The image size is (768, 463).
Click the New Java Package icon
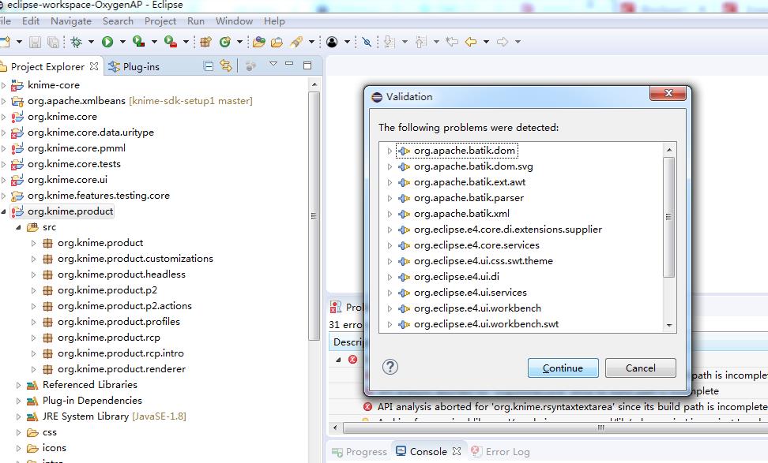click(205, 42)
